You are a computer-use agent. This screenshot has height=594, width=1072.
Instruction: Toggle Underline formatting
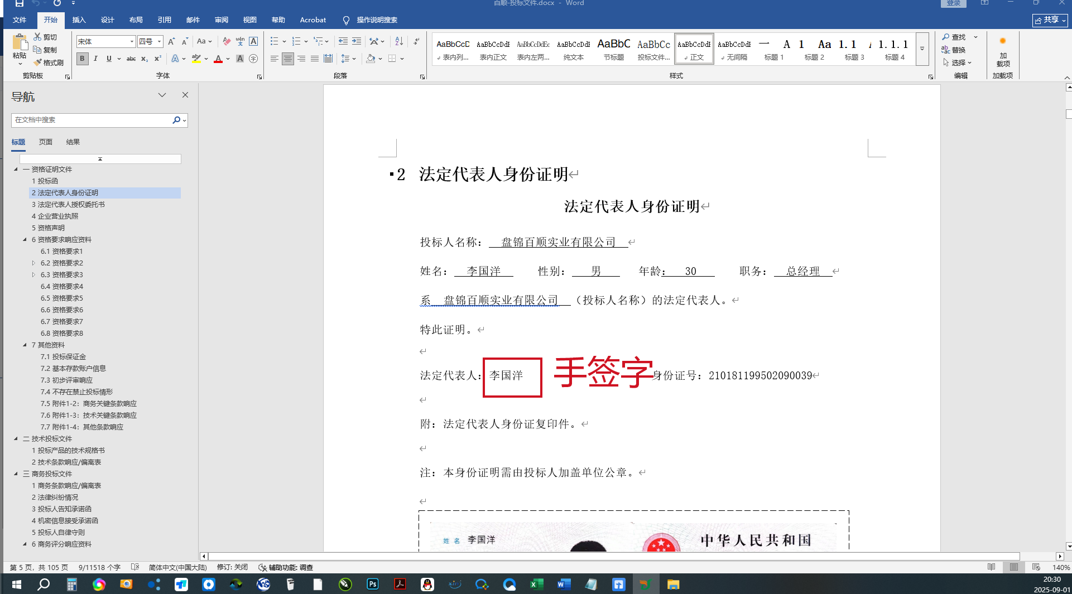tap(109, 59)
